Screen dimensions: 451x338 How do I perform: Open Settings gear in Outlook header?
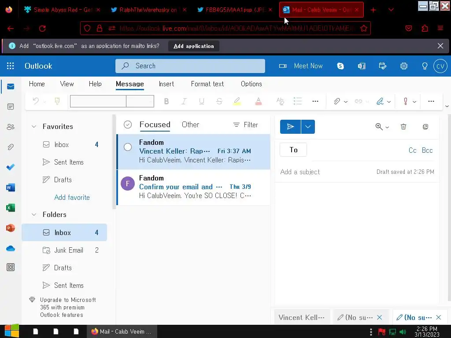click(x=404, y=66)
